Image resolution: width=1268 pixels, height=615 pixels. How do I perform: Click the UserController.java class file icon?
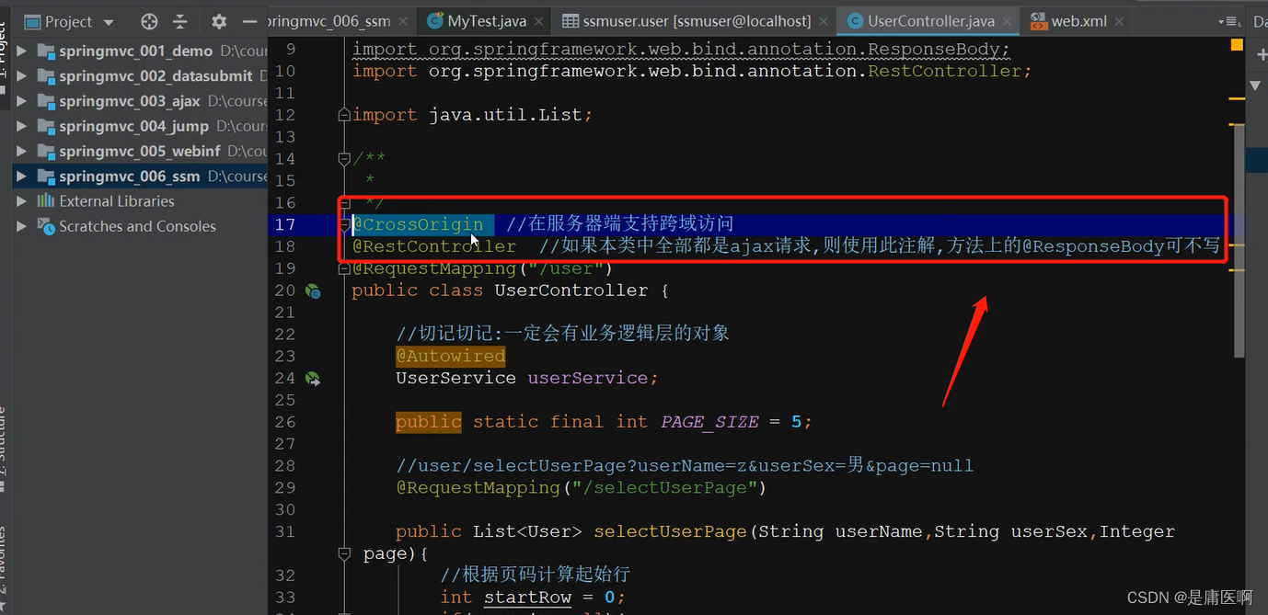(855, 21)
